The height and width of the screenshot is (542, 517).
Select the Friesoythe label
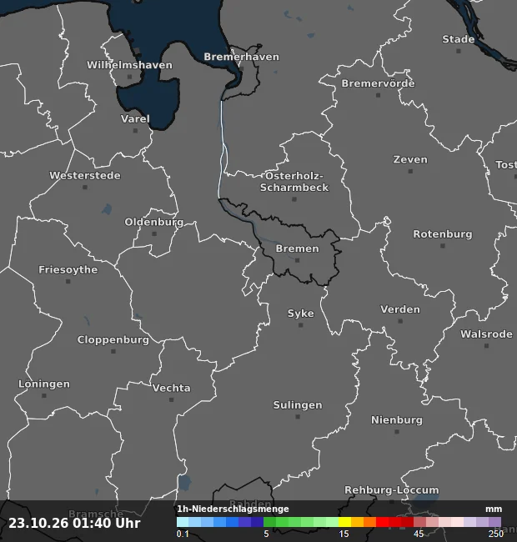coord(68,269)
